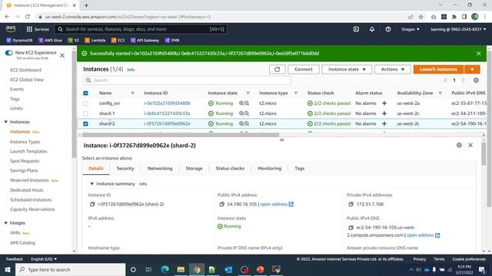Switch to the Monitoring tab
Viewport: 492px width, 276px height.
click(270, 169)
